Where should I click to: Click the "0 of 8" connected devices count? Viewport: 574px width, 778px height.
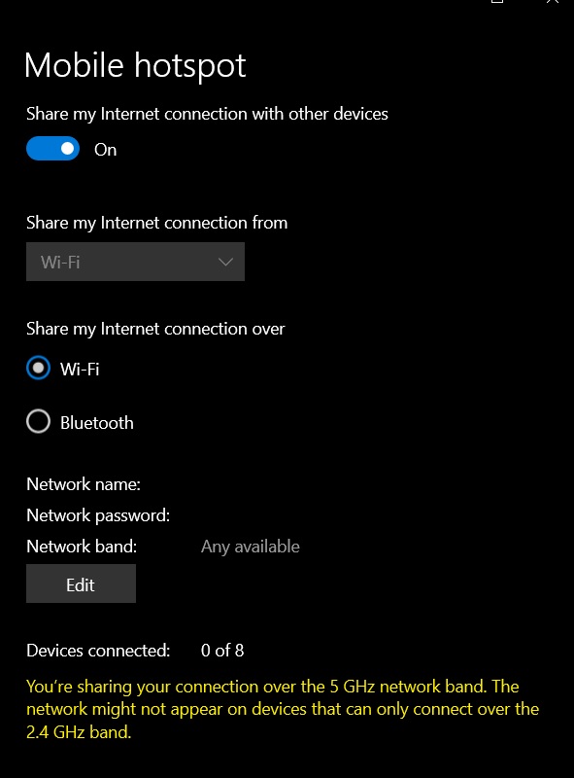click(x=222, y=651)
